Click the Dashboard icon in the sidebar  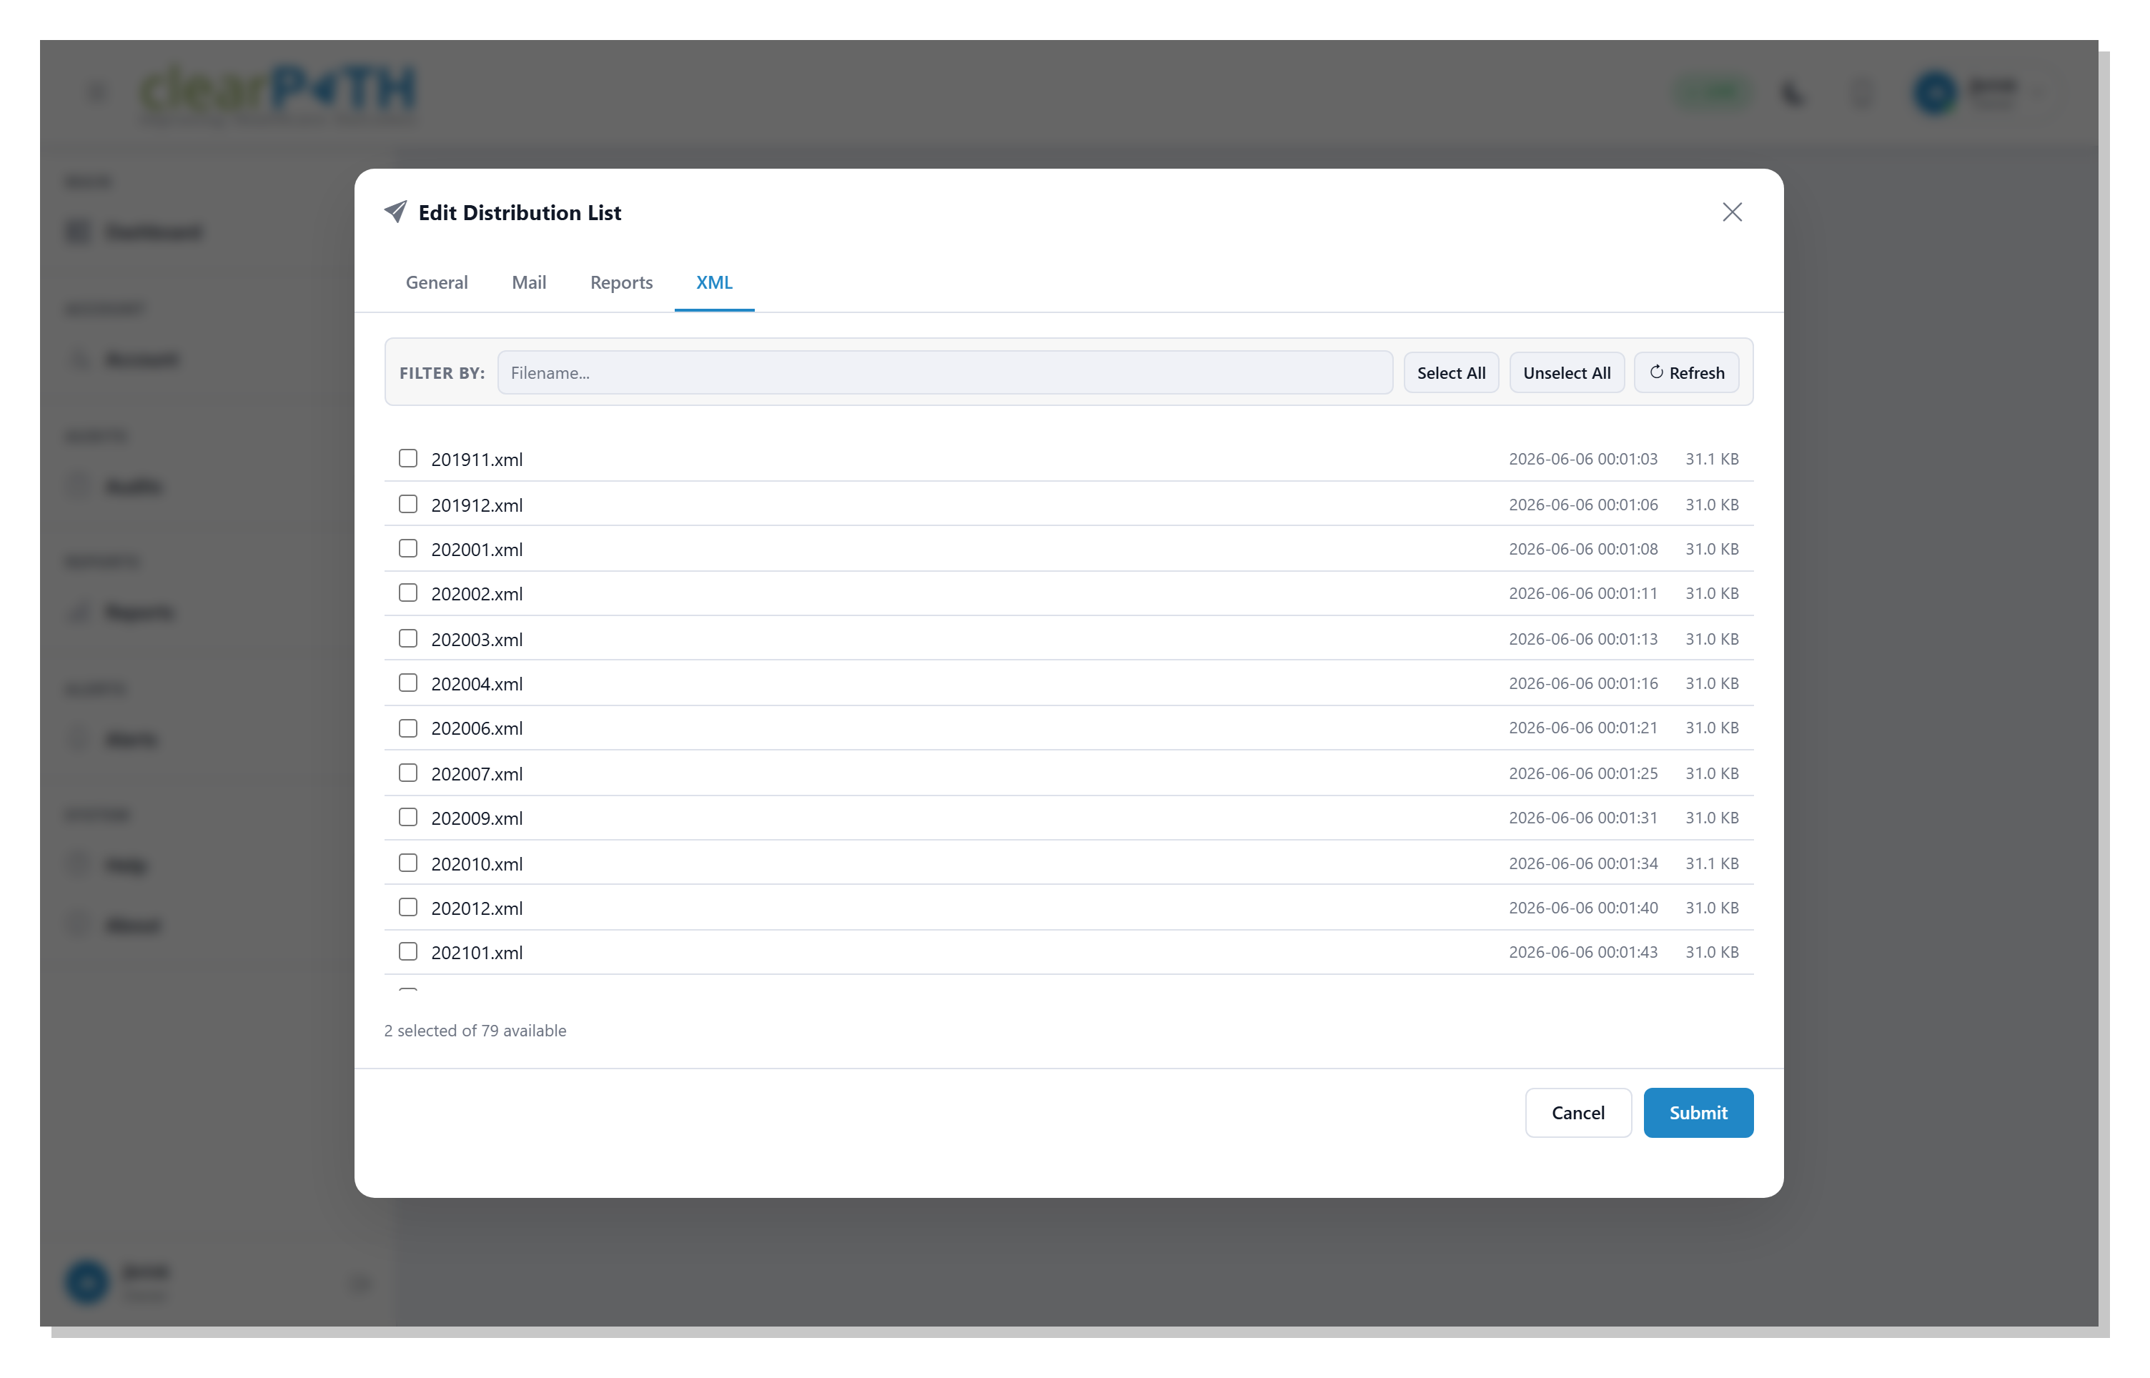click(x=79, y=232)
